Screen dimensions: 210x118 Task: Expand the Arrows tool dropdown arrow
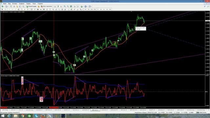(x=82, y=10)
